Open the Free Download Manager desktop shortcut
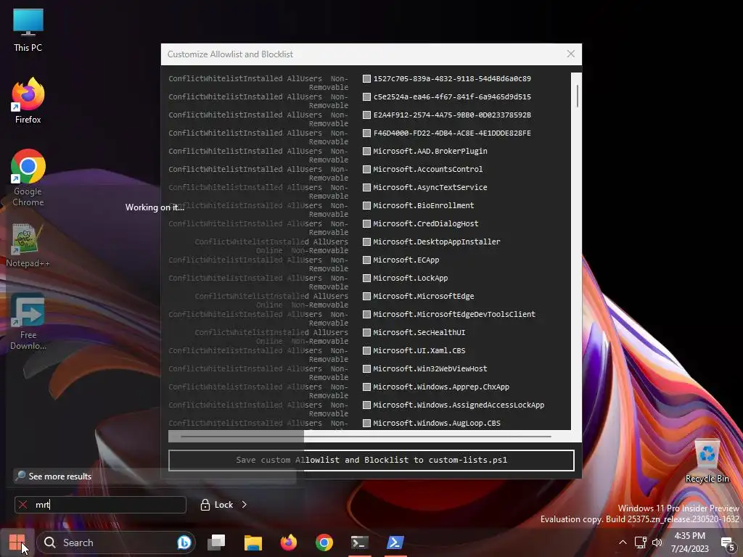 [x=28, y=321]
